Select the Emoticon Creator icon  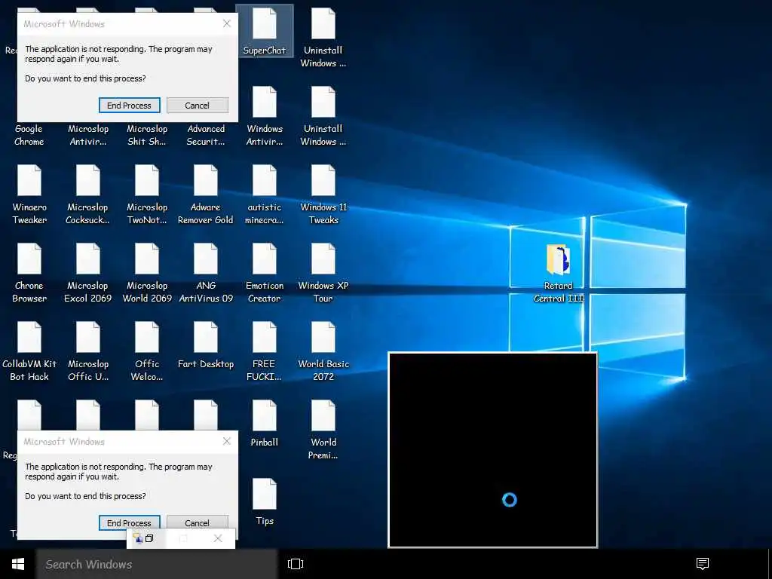(265, 273)
